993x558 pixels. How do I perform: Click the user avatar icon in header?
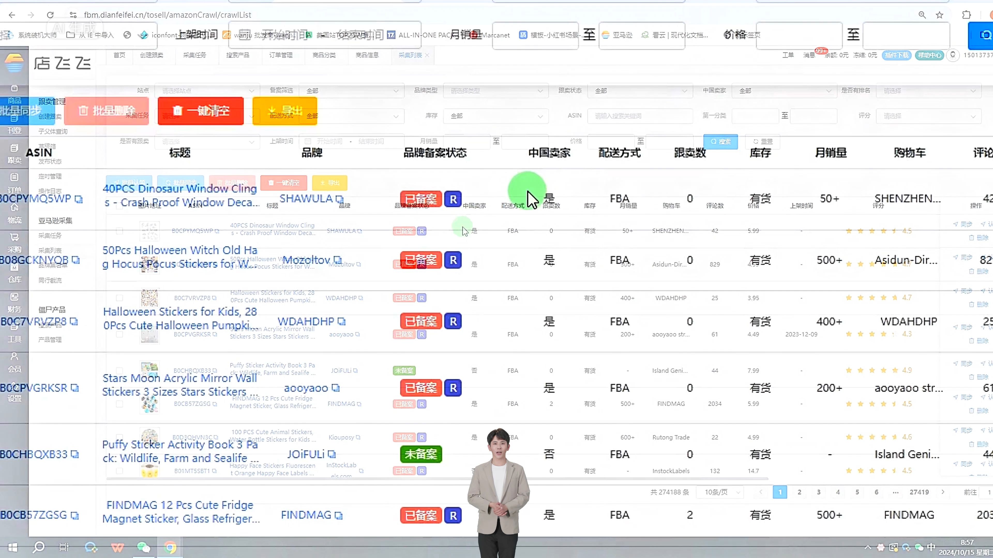pos(952,55)
